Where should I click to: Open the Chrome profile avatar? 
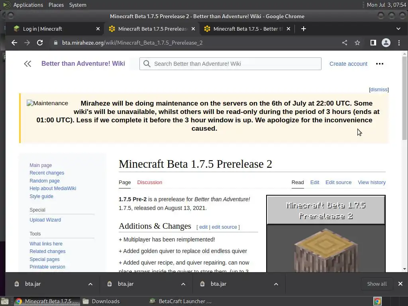coord(386,43)
